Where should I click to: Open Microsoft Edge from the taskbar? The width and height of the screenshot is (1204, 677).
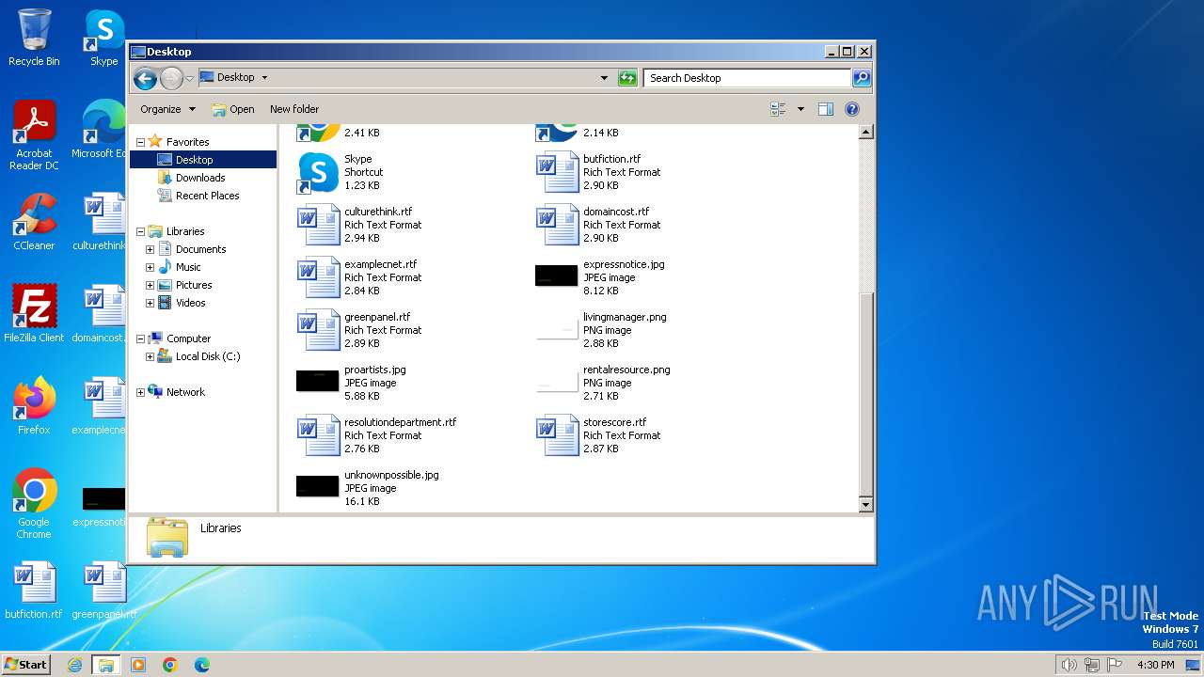[201, 665]
